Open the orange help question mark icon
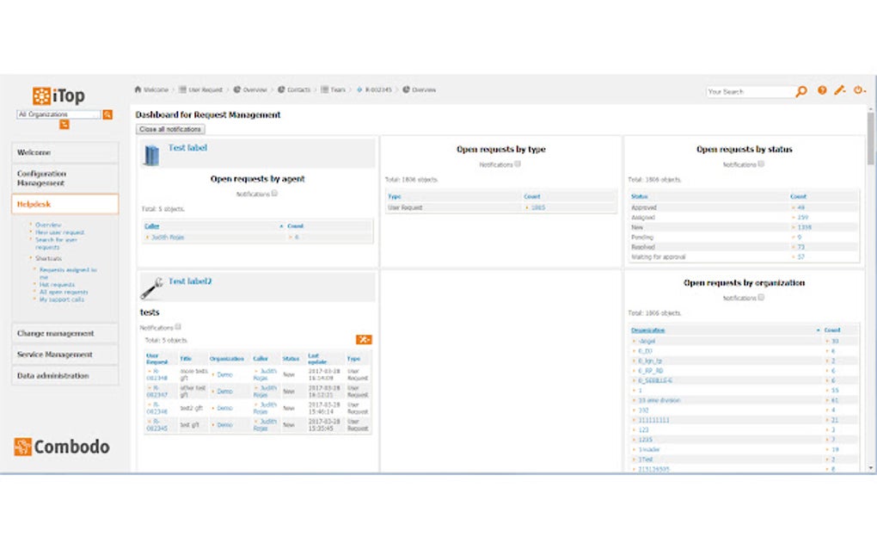Screen dimensions: 877x549 click(x=822, y=90)
